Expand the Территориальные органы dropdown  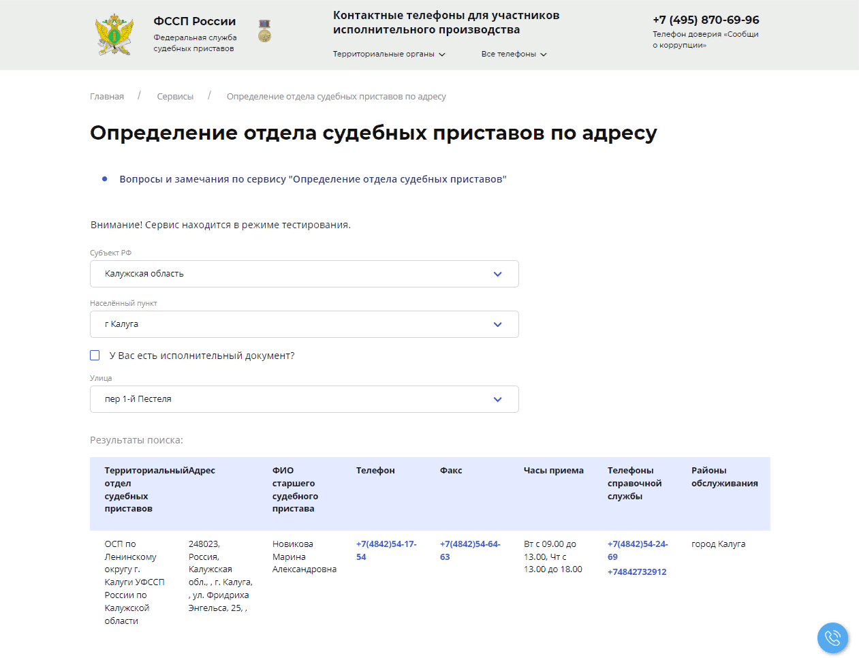point(388,54)
